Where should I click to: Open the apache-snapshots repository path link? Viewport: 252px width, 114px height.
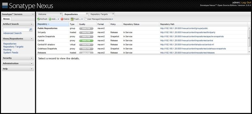pyautogui.click(x=192, y=37)
